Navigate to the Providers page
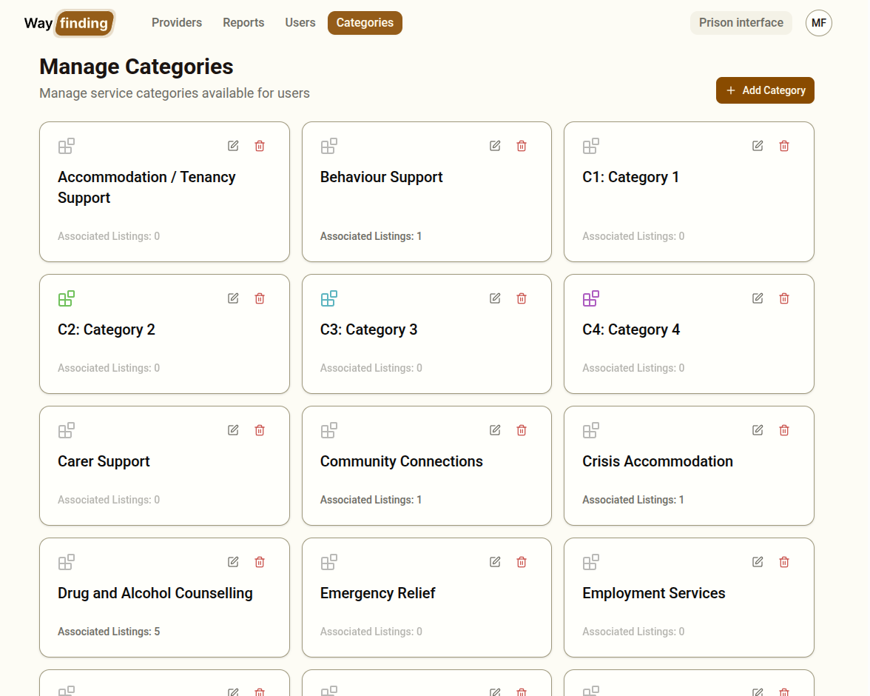Screen dimensions: 870x696 [x=176, y=23]
